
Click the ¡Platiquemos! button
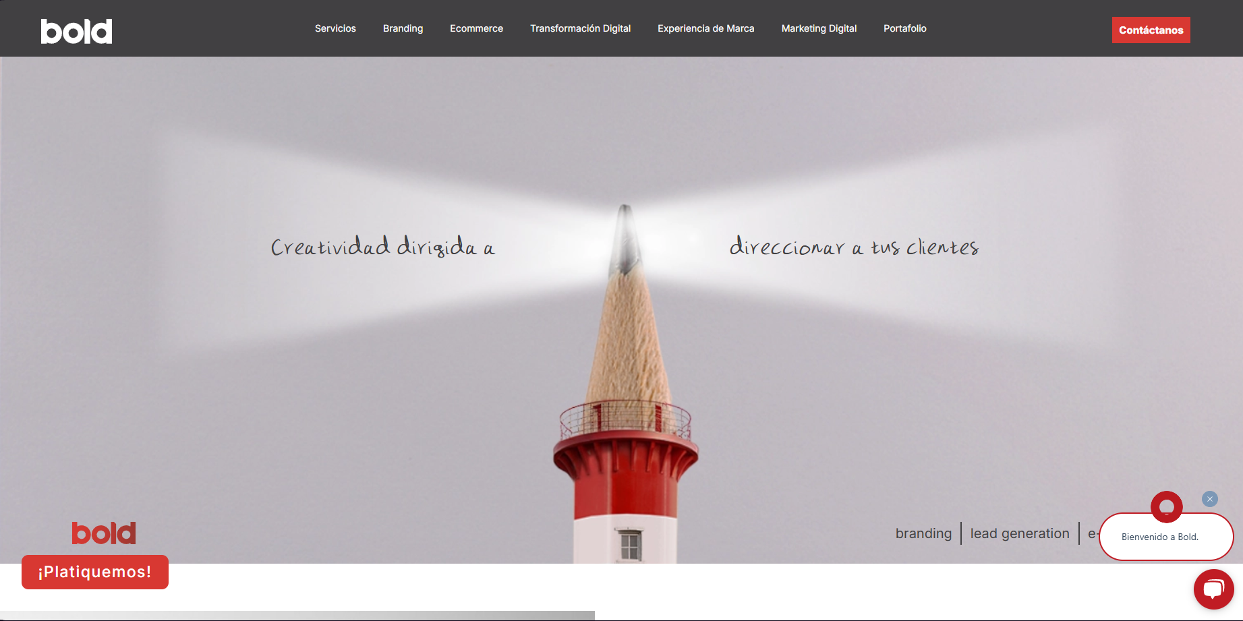tap(95, 572)
